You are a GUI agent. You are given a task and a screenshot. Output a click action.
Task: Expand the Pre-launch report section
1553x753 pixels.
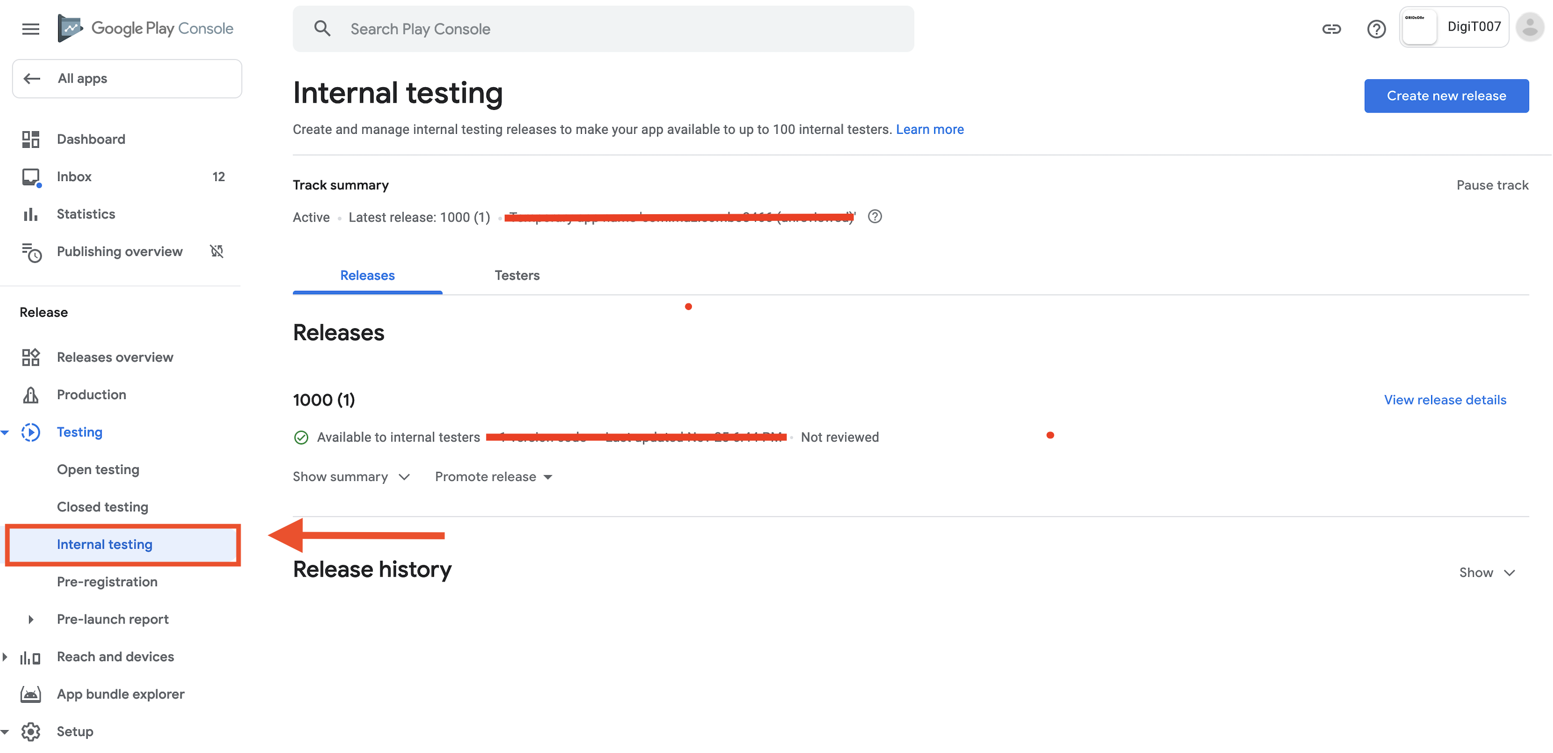tap(31, 619)
